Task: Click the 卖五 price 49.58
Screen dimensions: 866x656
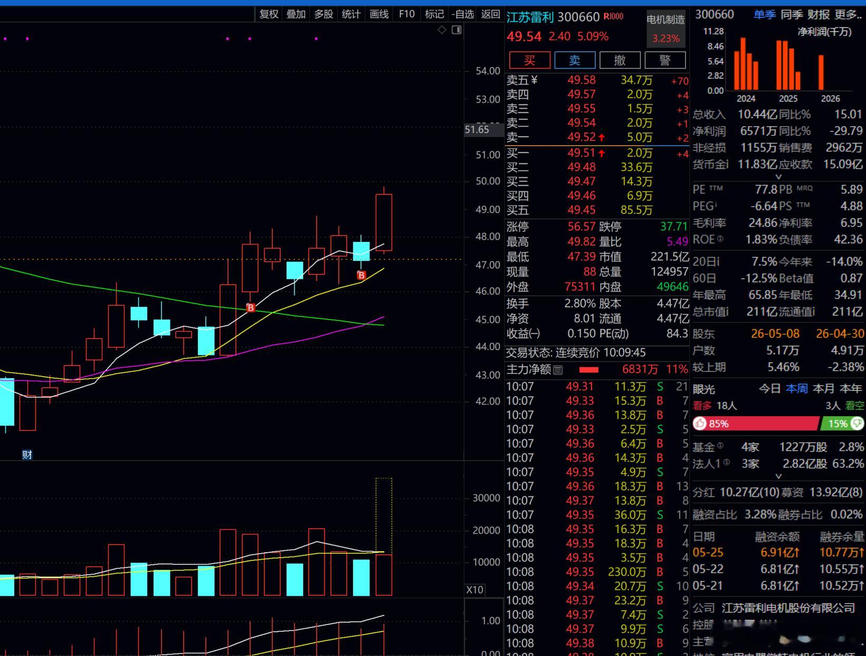Action: (x=582, y=80)
